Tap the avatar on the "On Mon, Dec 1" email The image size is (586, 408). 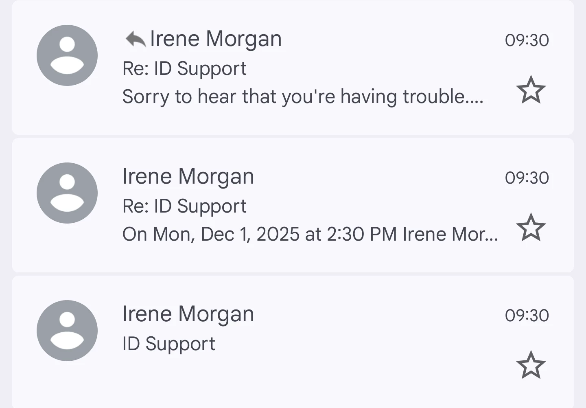[67, 193]
